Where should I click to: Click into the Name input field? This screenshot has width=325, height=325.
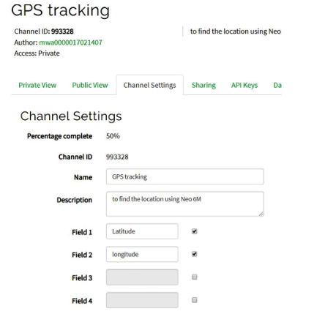[185, 176]
